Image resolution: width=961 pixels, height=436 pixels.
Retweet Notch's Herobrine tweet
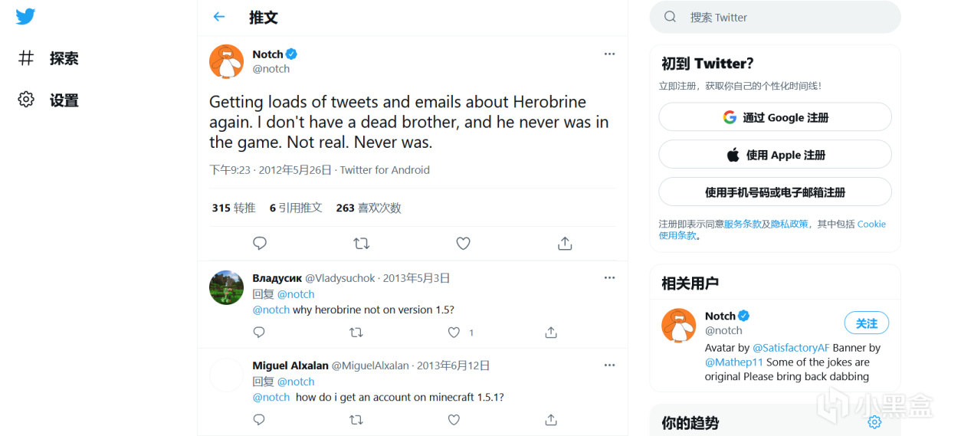[x=361, y=244]
